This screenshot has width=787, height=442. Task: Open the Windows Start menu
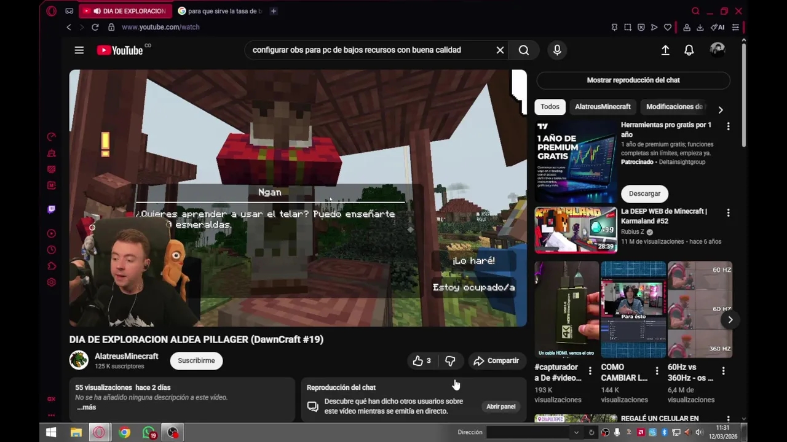[51, 432]
